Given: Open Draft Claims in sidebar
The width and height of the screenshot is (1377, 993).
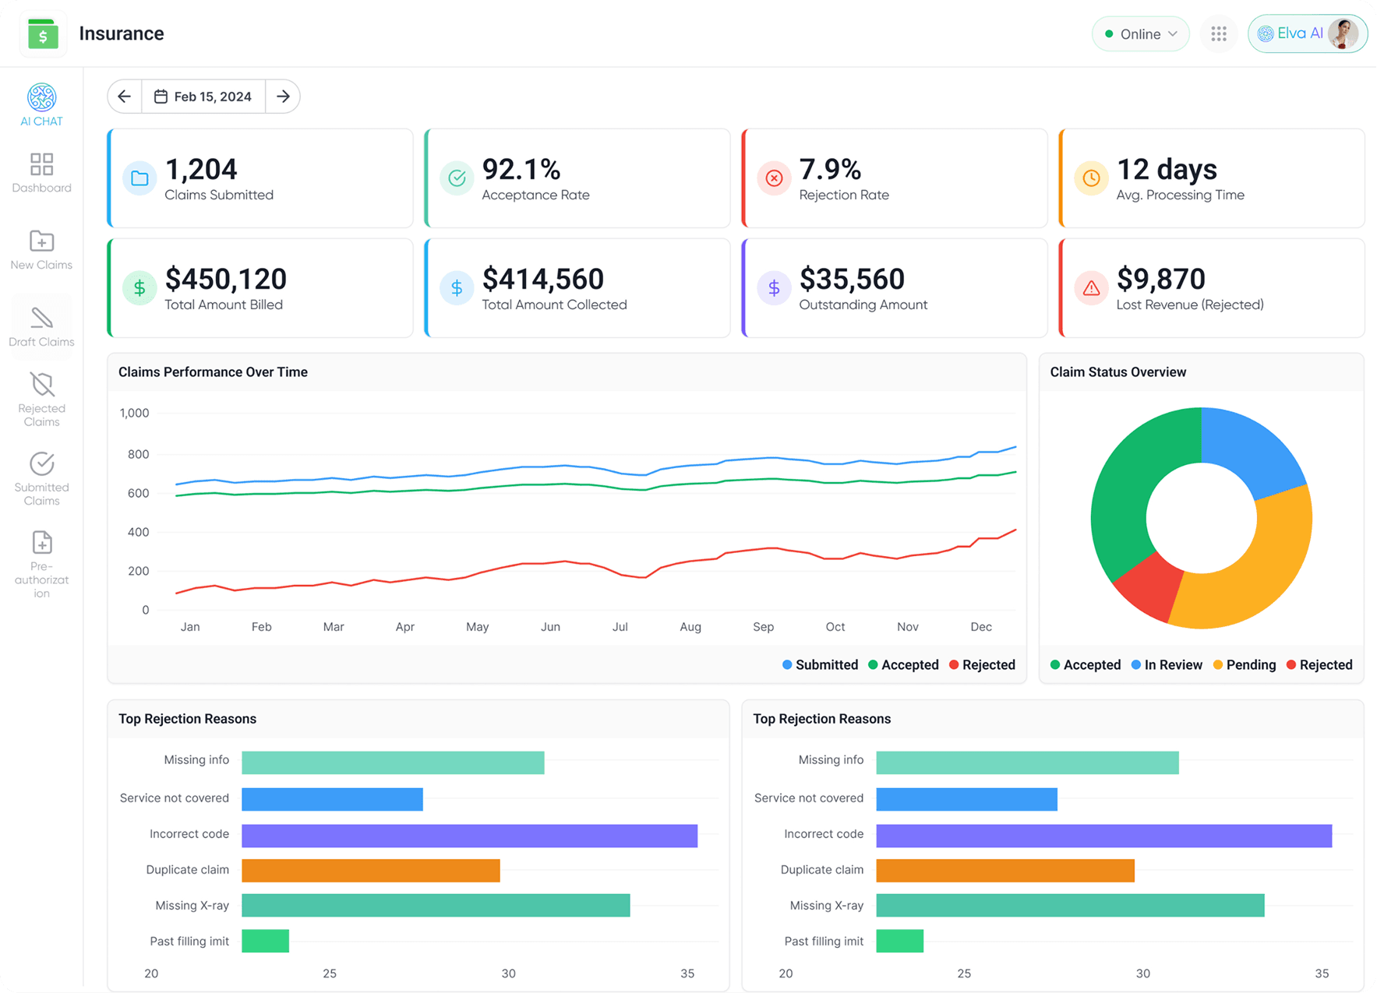Looking at the screenshot, I should pyautogui.click(x=41, y=326).
